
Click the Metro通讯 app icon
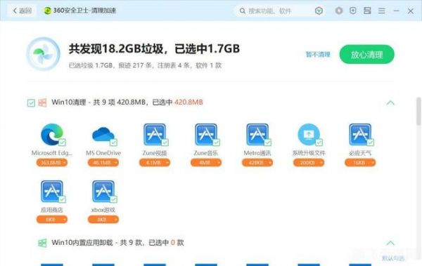point(257,134)
